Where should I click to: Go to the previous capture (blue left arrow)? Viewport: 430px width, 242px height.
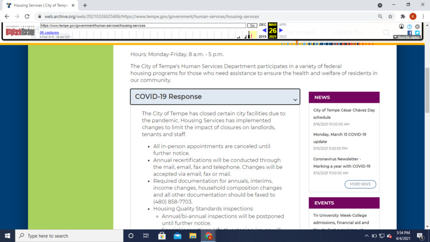[264, 31]
